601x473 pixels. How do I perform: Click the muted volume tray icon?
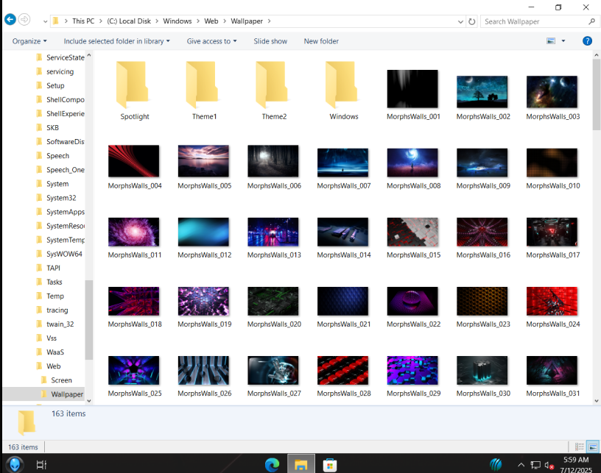pyautogui.click(x=549, y=466)
